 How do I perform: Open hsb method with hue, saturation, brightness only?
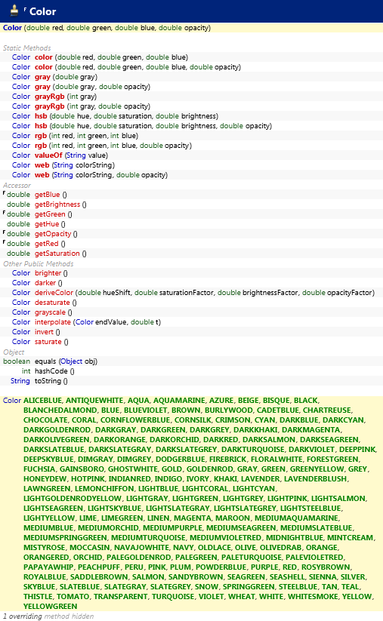(x=41, y=116)
